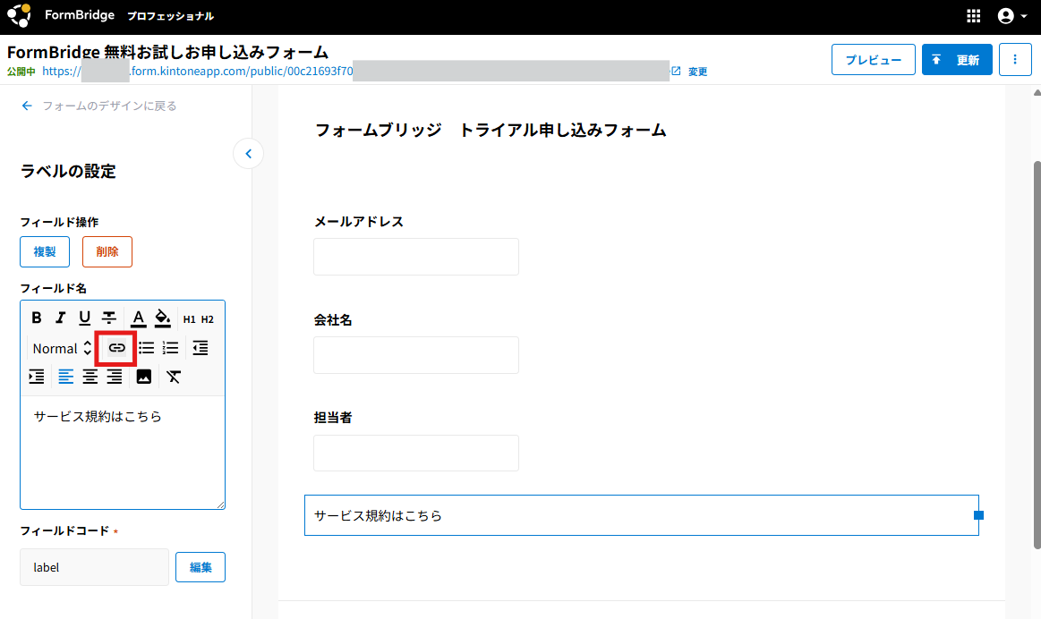Toggle bold formatting in field name editor

click(37, 318)
